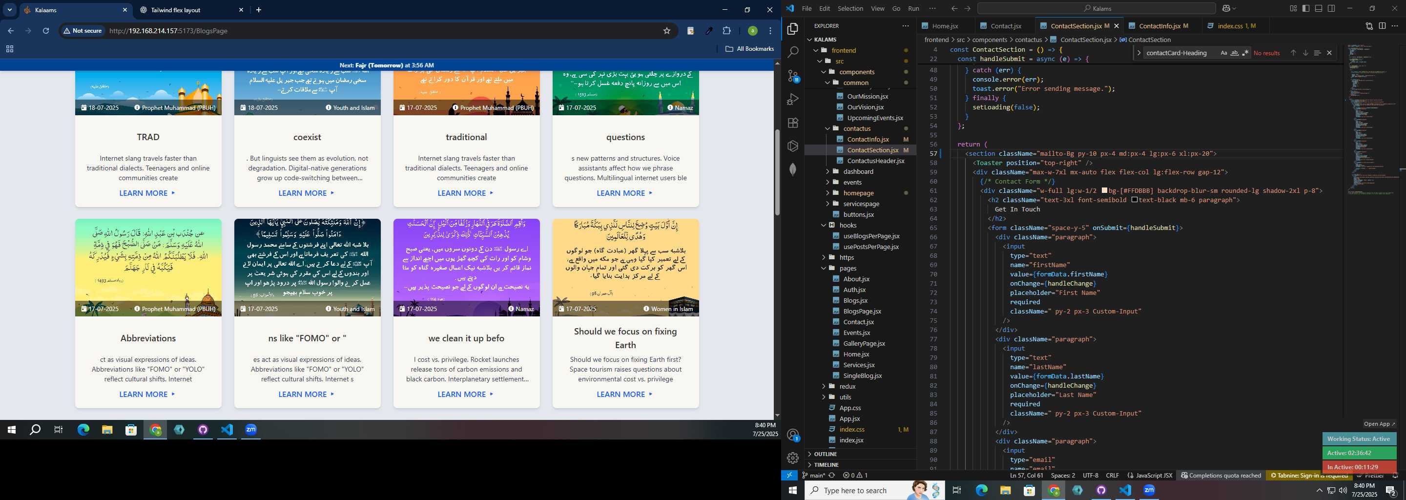This screenshot has height=500, width=1406.
Task: Click the color picker eyedropper extension icon
Action: pyautogui.click(x=708, y=31)
